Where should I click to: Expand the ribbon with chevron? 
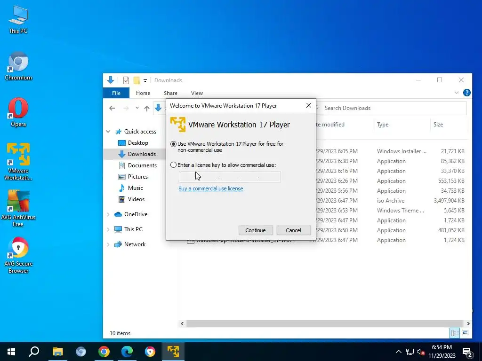457,93
